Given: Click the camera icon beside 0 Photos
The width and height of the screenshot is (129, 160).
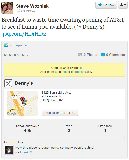Looking at the screenshot, I should [x=80, y=55].
